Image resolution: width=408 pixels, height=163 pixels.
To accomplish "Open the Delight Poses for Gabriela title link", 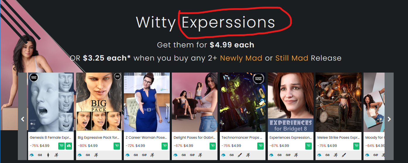I will 195,138.
